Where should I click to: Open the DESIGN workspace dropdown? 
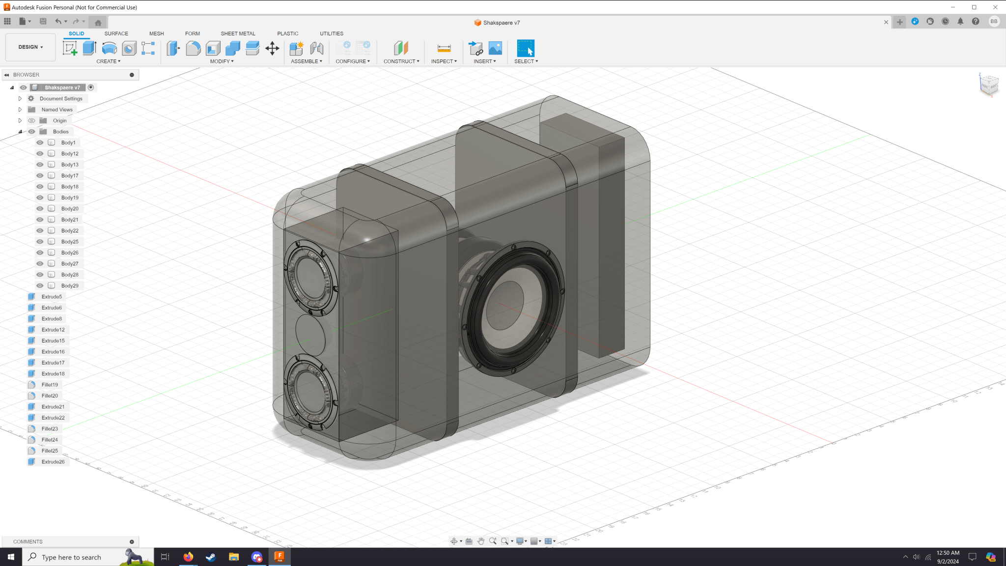pyautogui.click(x=30, y=47)
